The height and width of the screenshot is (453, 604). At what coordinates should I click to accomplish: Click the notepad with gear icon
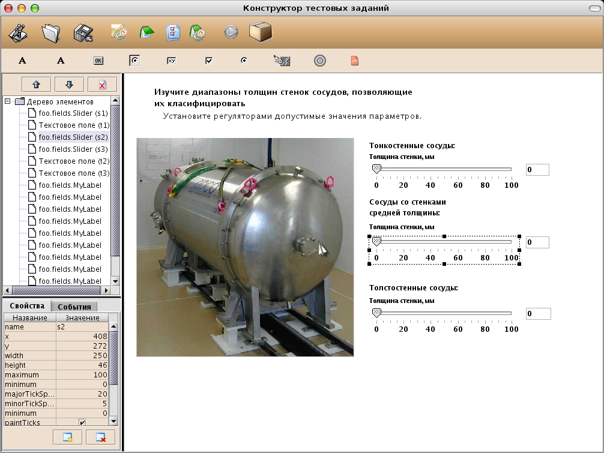[119, 32]
